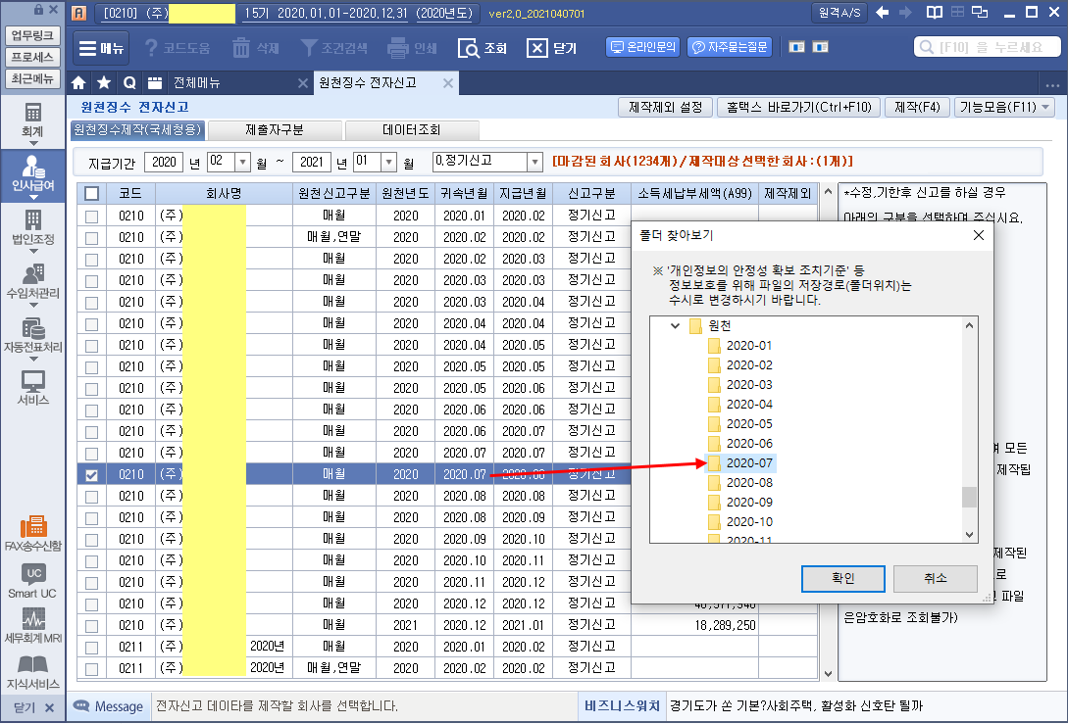The height and width of the screenshot is (724, 1068).
Task: Click the home icon in tab bar
Action: (79, 83)
